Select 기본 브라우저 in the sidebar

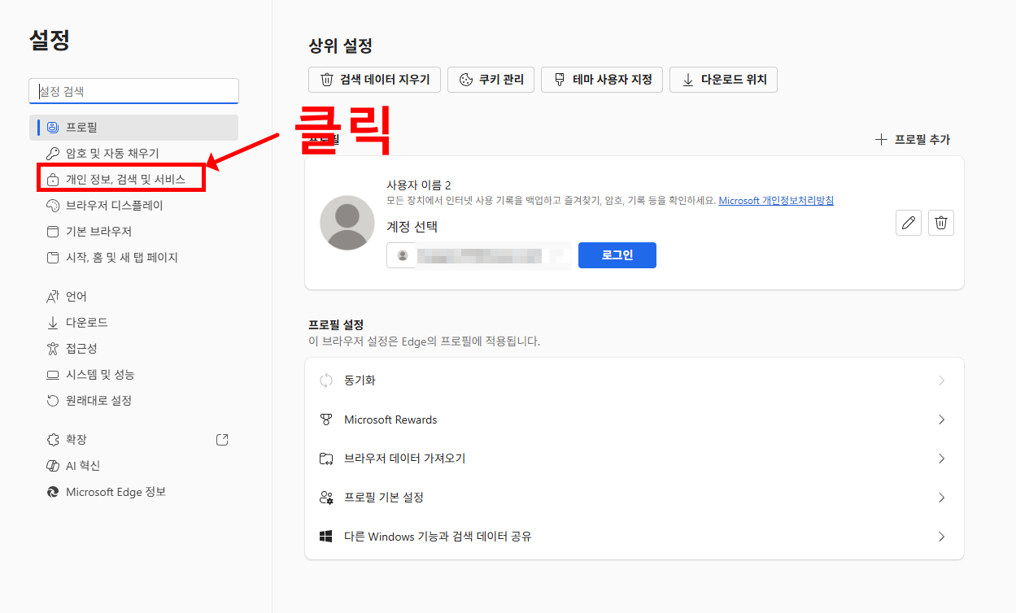(x=135, y=232)
